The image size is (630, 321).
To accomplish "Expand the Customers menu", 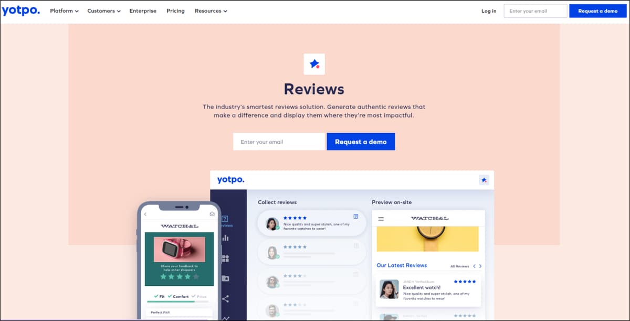I will (x=103, y=11).
